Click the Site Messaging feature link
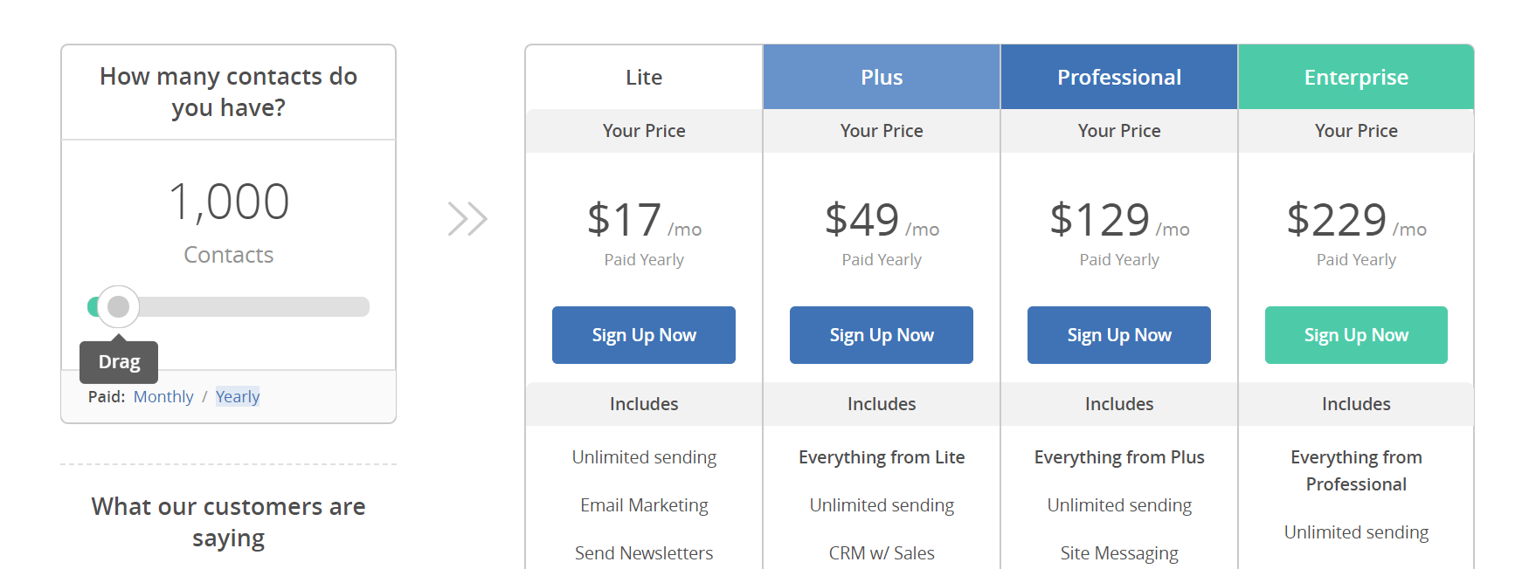The height and width of the screenshot is (569, 1536). (1118, 552)
